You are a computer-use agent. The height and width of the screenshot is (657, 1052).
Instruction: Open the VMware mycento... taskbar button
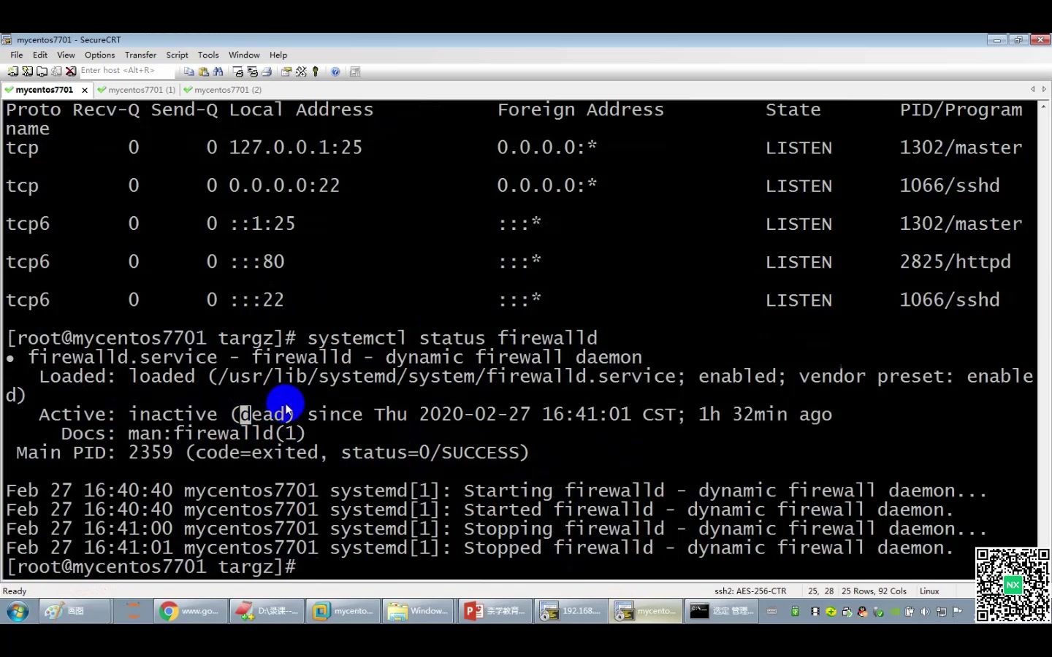(342, 611)
